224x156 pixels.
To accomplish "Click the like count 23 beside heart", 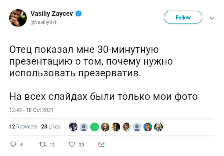I will click(x=81, y=145).
